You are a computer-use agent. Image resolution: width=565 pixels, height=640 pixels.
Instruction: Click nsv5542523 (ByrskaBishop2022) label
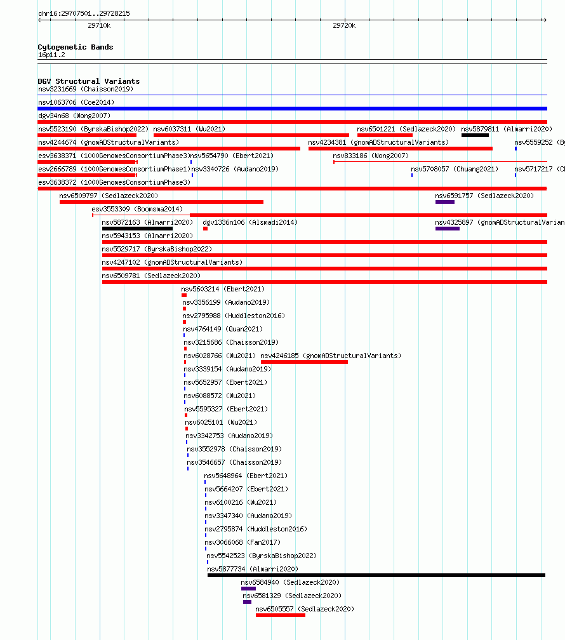pos(262,556)
